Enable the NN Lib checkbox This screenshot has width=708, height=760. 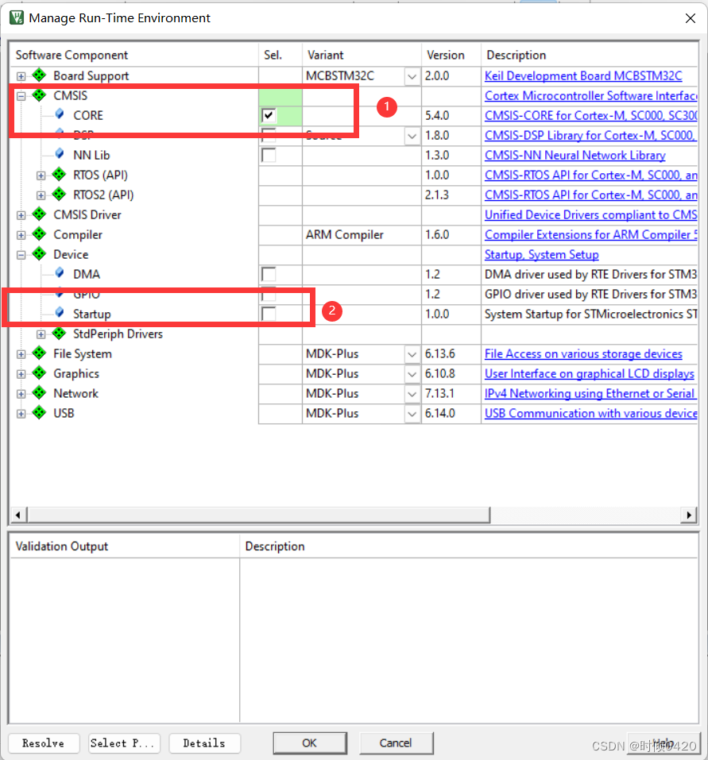[x=269, y=155]
